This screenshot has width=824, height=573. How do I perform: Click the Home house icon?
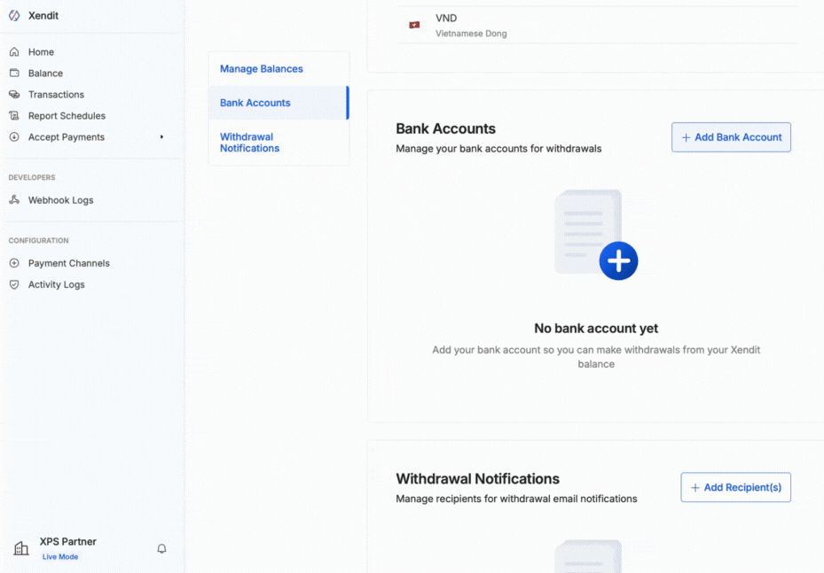coord(14,52)
